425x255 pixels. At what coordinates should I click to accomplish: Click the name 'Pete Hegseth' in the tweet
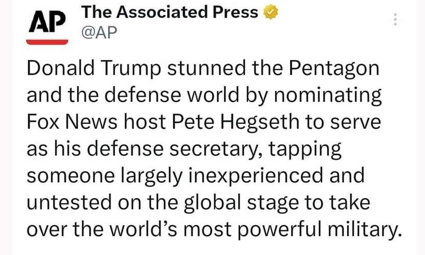tap(236, 123)
